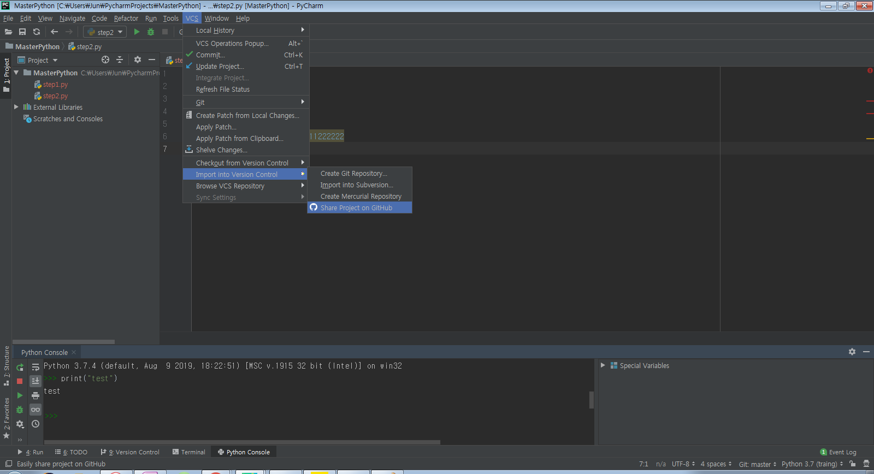Screen dimensions: 874x474
Task: Open Git submenu in VCS menu
Action: [x=246, y=102]
